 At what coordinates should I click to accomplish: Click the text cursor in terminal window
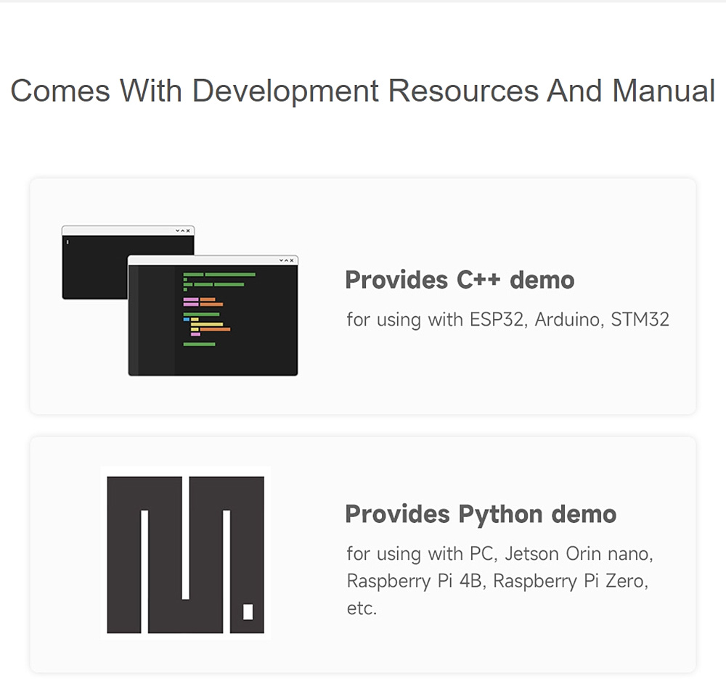(x=67, y=241)
